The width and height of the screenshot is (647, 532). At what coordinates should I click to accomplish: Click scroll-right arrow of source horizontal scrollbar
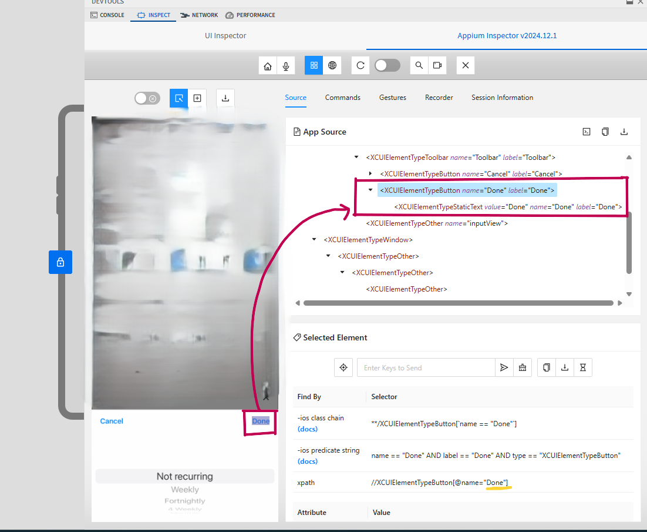point(619,303)
